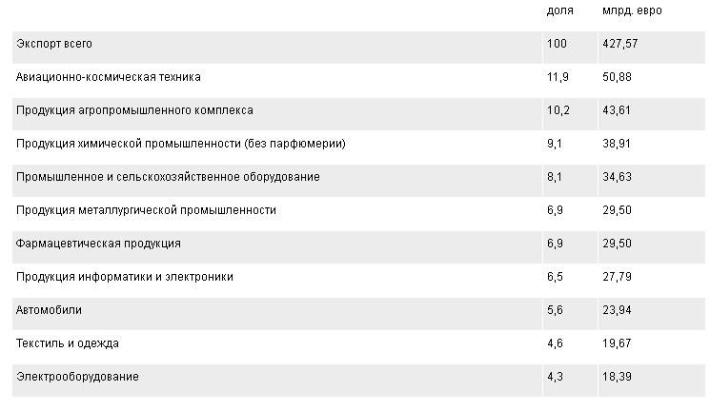Select 'Авиационно-космическая техника' row text
Screen dimensions: 710x411
coord(109,77)
